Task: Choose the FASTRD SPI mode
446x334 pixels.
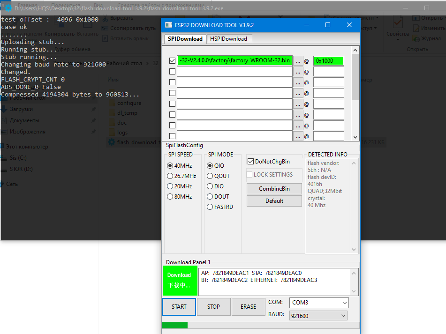Action: click(x=220, y=207)
